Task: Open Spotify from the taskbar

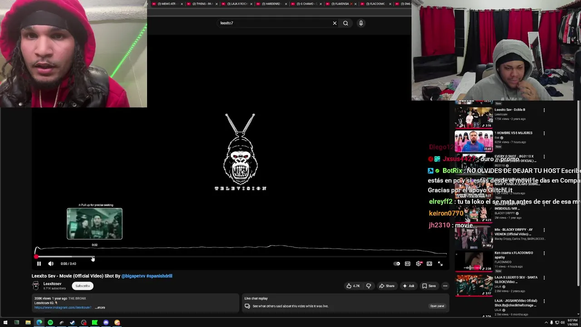Action: pyautogui.click(x=50, y=322)
